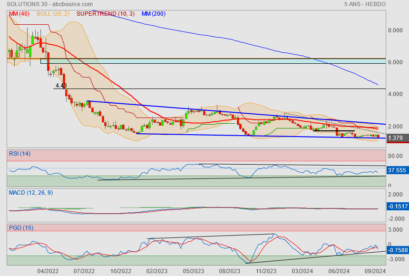Select the 'MM (200)' indicator legend
Image resolution: width=409 pixels, height=276 pixels.
154,14
